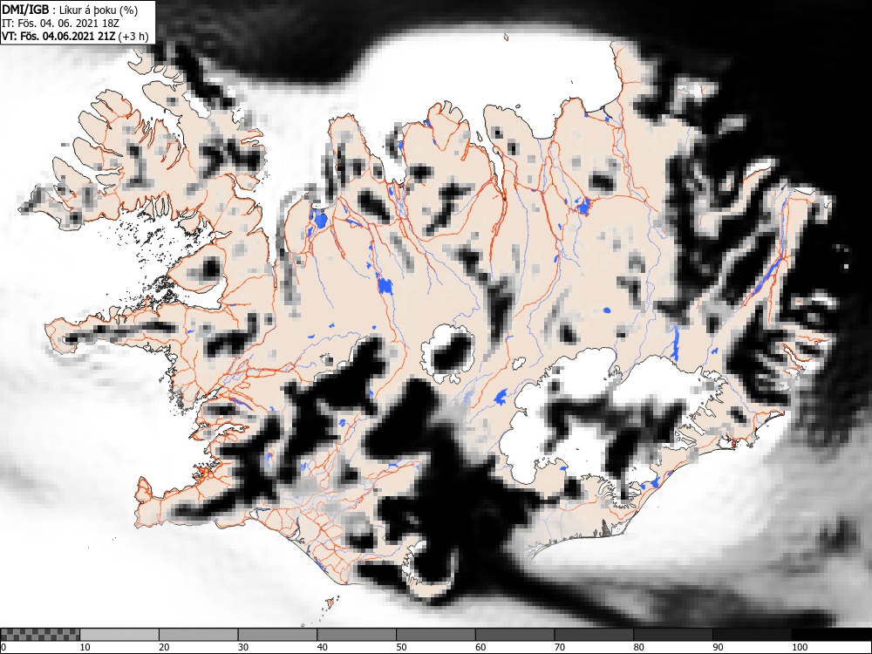Click the 10–20% legend swatch
872x654 pixels.
pyautogui.click(x=119, y=635)
